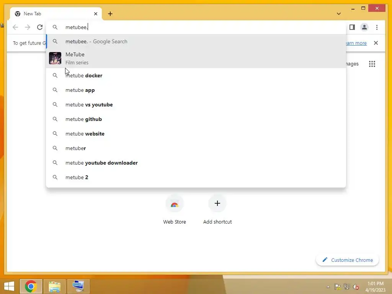Open a new tab with the plus button

(110, 14)
